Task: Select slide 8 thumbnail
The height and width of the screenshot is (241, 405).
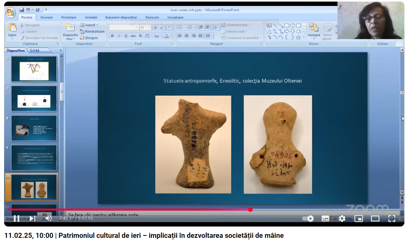Action: (x=34, y=128)
